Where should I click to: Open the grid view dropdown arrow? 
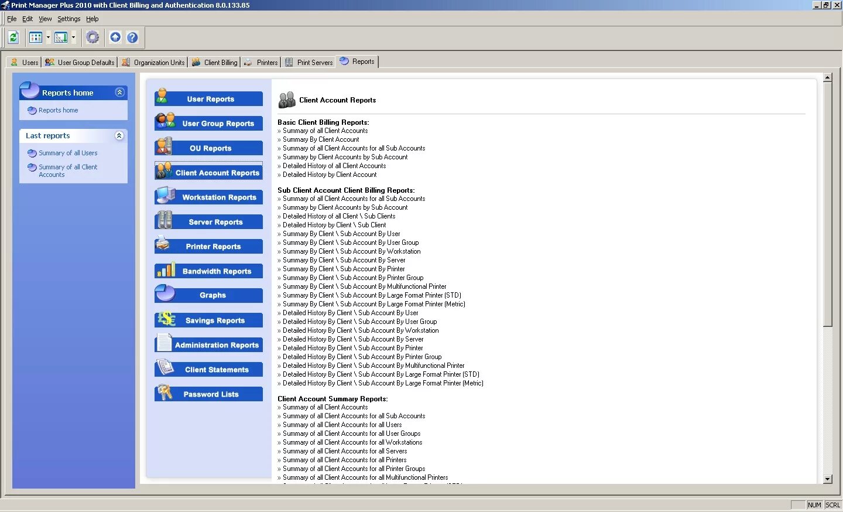[48, 37]
